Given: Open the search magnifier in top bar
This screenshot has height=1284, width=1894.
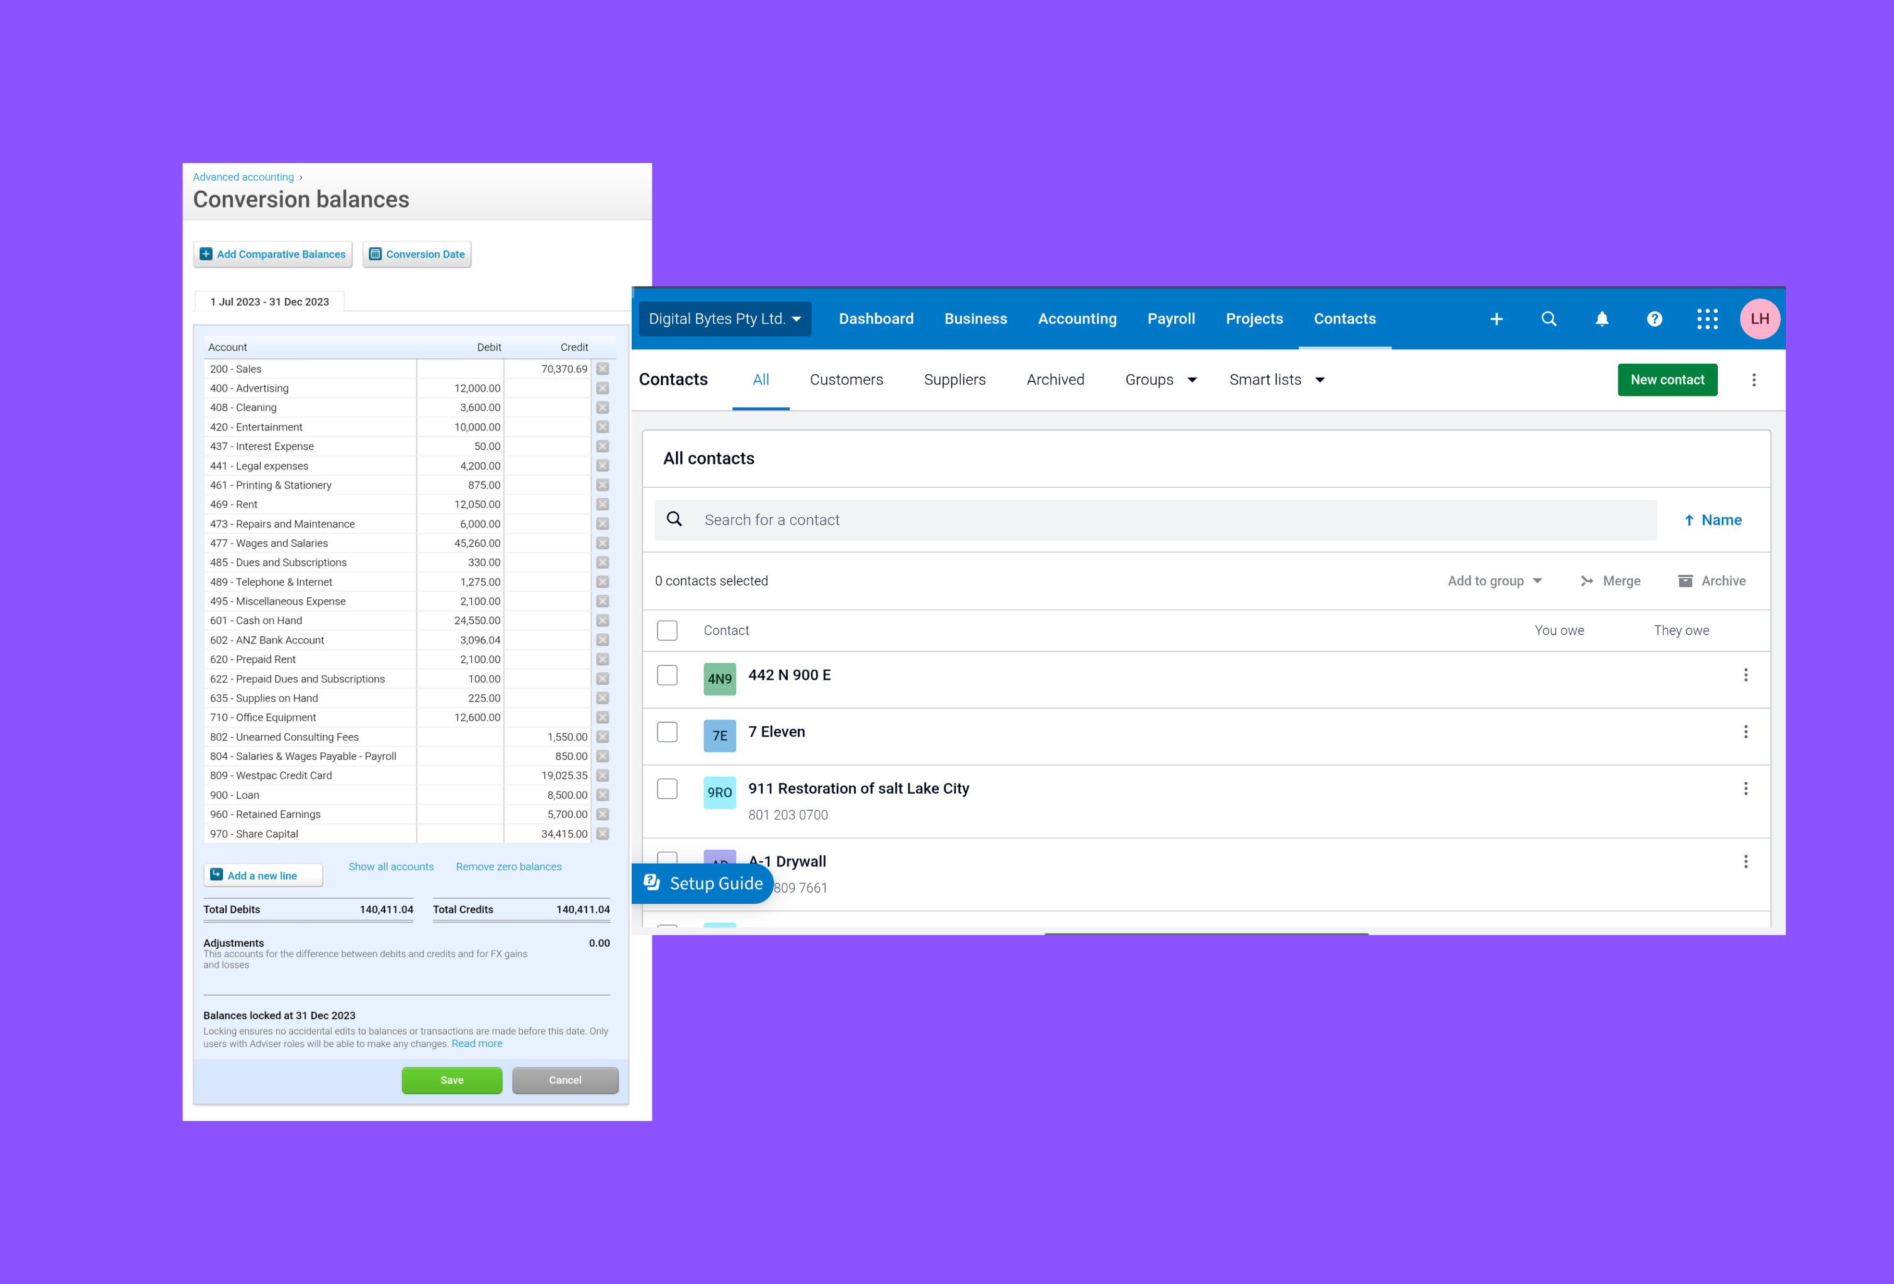Looking at the screenshot, I should [1549, 318].
